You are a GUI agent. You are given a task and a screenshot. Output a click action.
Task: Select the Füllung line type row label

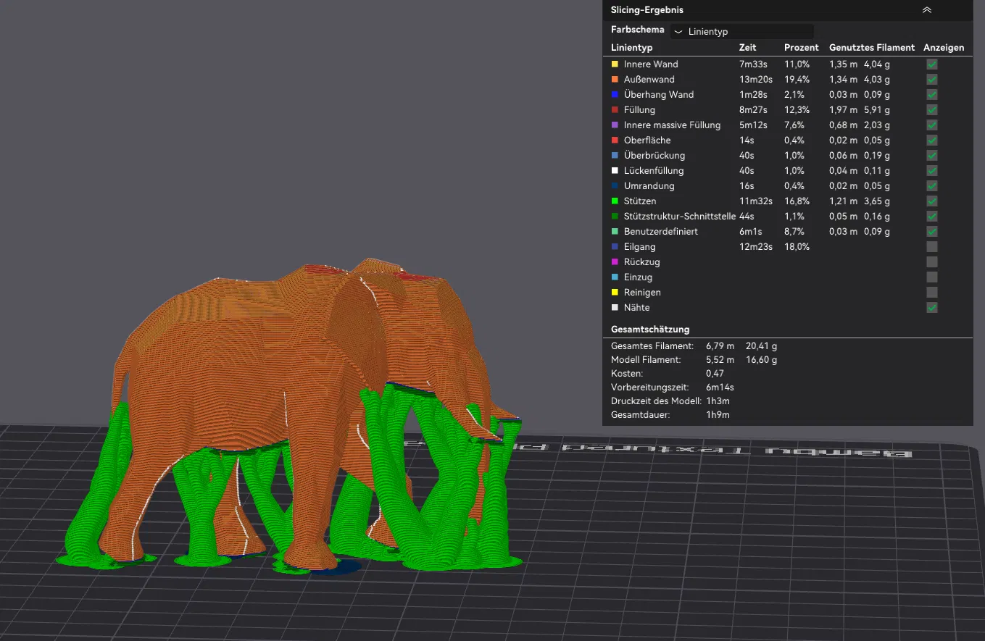click(x=639, y=110)
